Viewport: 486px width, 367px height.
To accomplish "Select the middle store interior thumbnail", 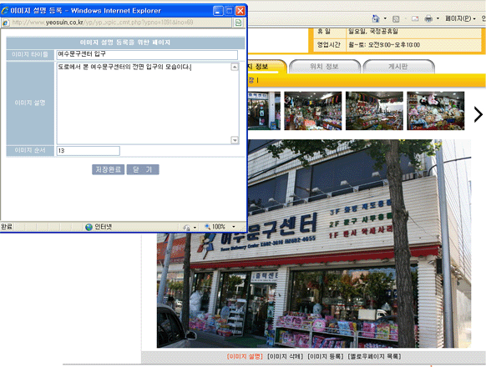I will point(374,111).
